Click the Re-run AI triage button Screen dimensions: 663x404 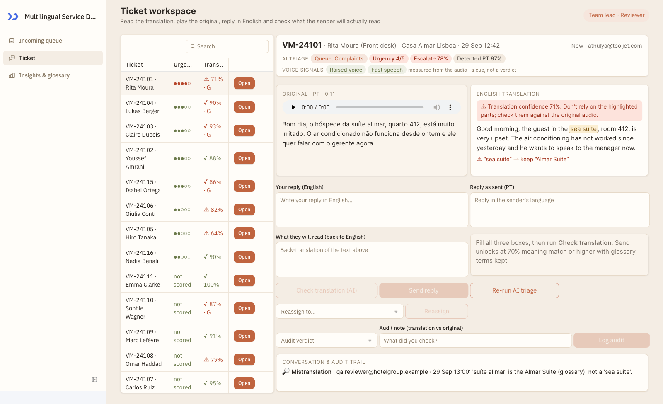514,290
